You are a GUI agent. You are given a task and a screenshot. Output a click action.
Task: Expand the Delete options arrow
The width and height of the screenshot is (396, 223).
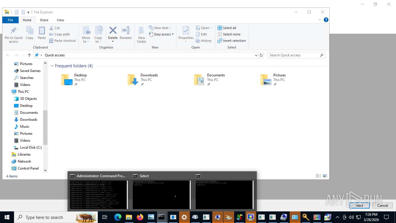click(x=113, y=41)
